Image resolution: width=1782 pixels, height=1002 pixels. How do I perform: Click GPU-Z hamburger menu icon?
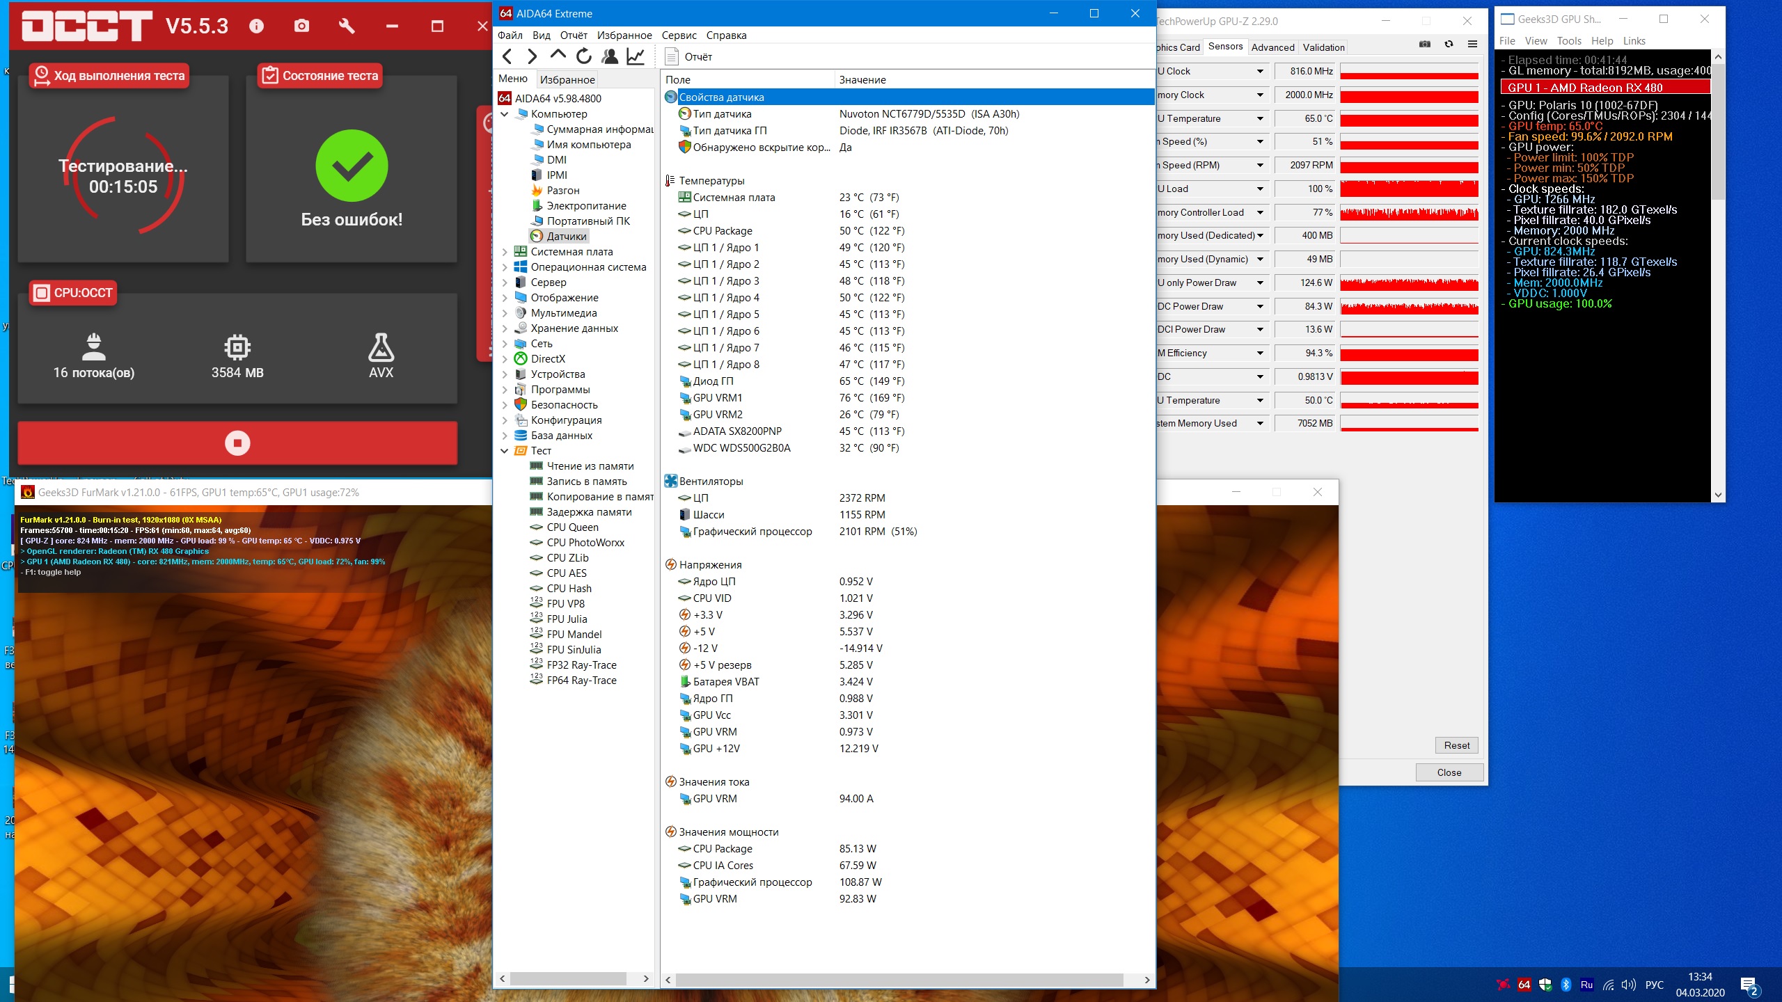(x=1472, y=45)
